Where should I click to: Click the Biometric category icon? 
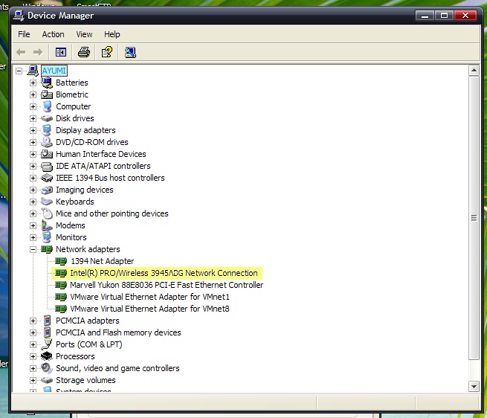coord(47,94)
